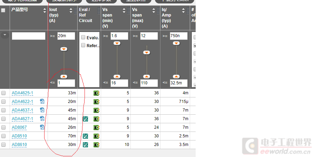Open the ADA4627-1 product link
The width and height of the screenshot is (314, 157).
pyautogui.click(x=22, y=119)
